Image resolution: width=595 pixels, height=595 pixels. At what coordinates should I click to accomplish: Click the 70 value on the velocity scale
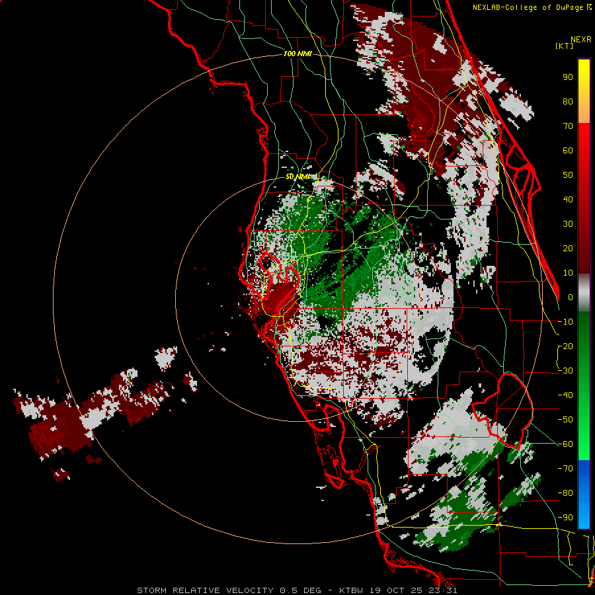tap(568, 126)
